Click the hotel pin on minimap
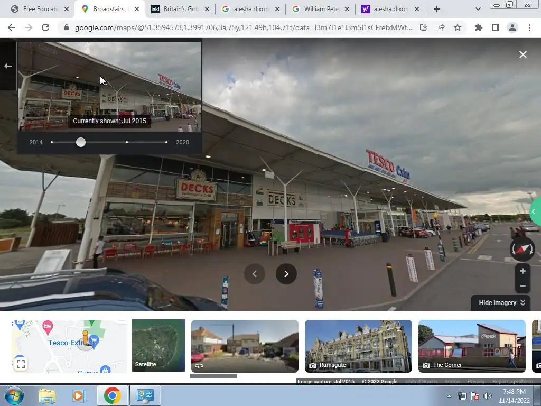Screen dimensions: 541x406 click(48, 327)
